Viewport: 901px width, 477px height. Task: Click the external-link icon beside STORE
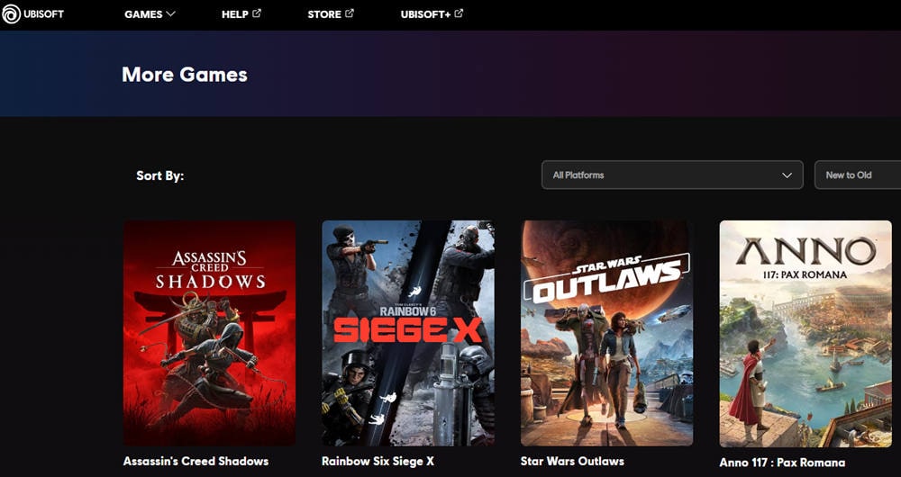[349, 13]
